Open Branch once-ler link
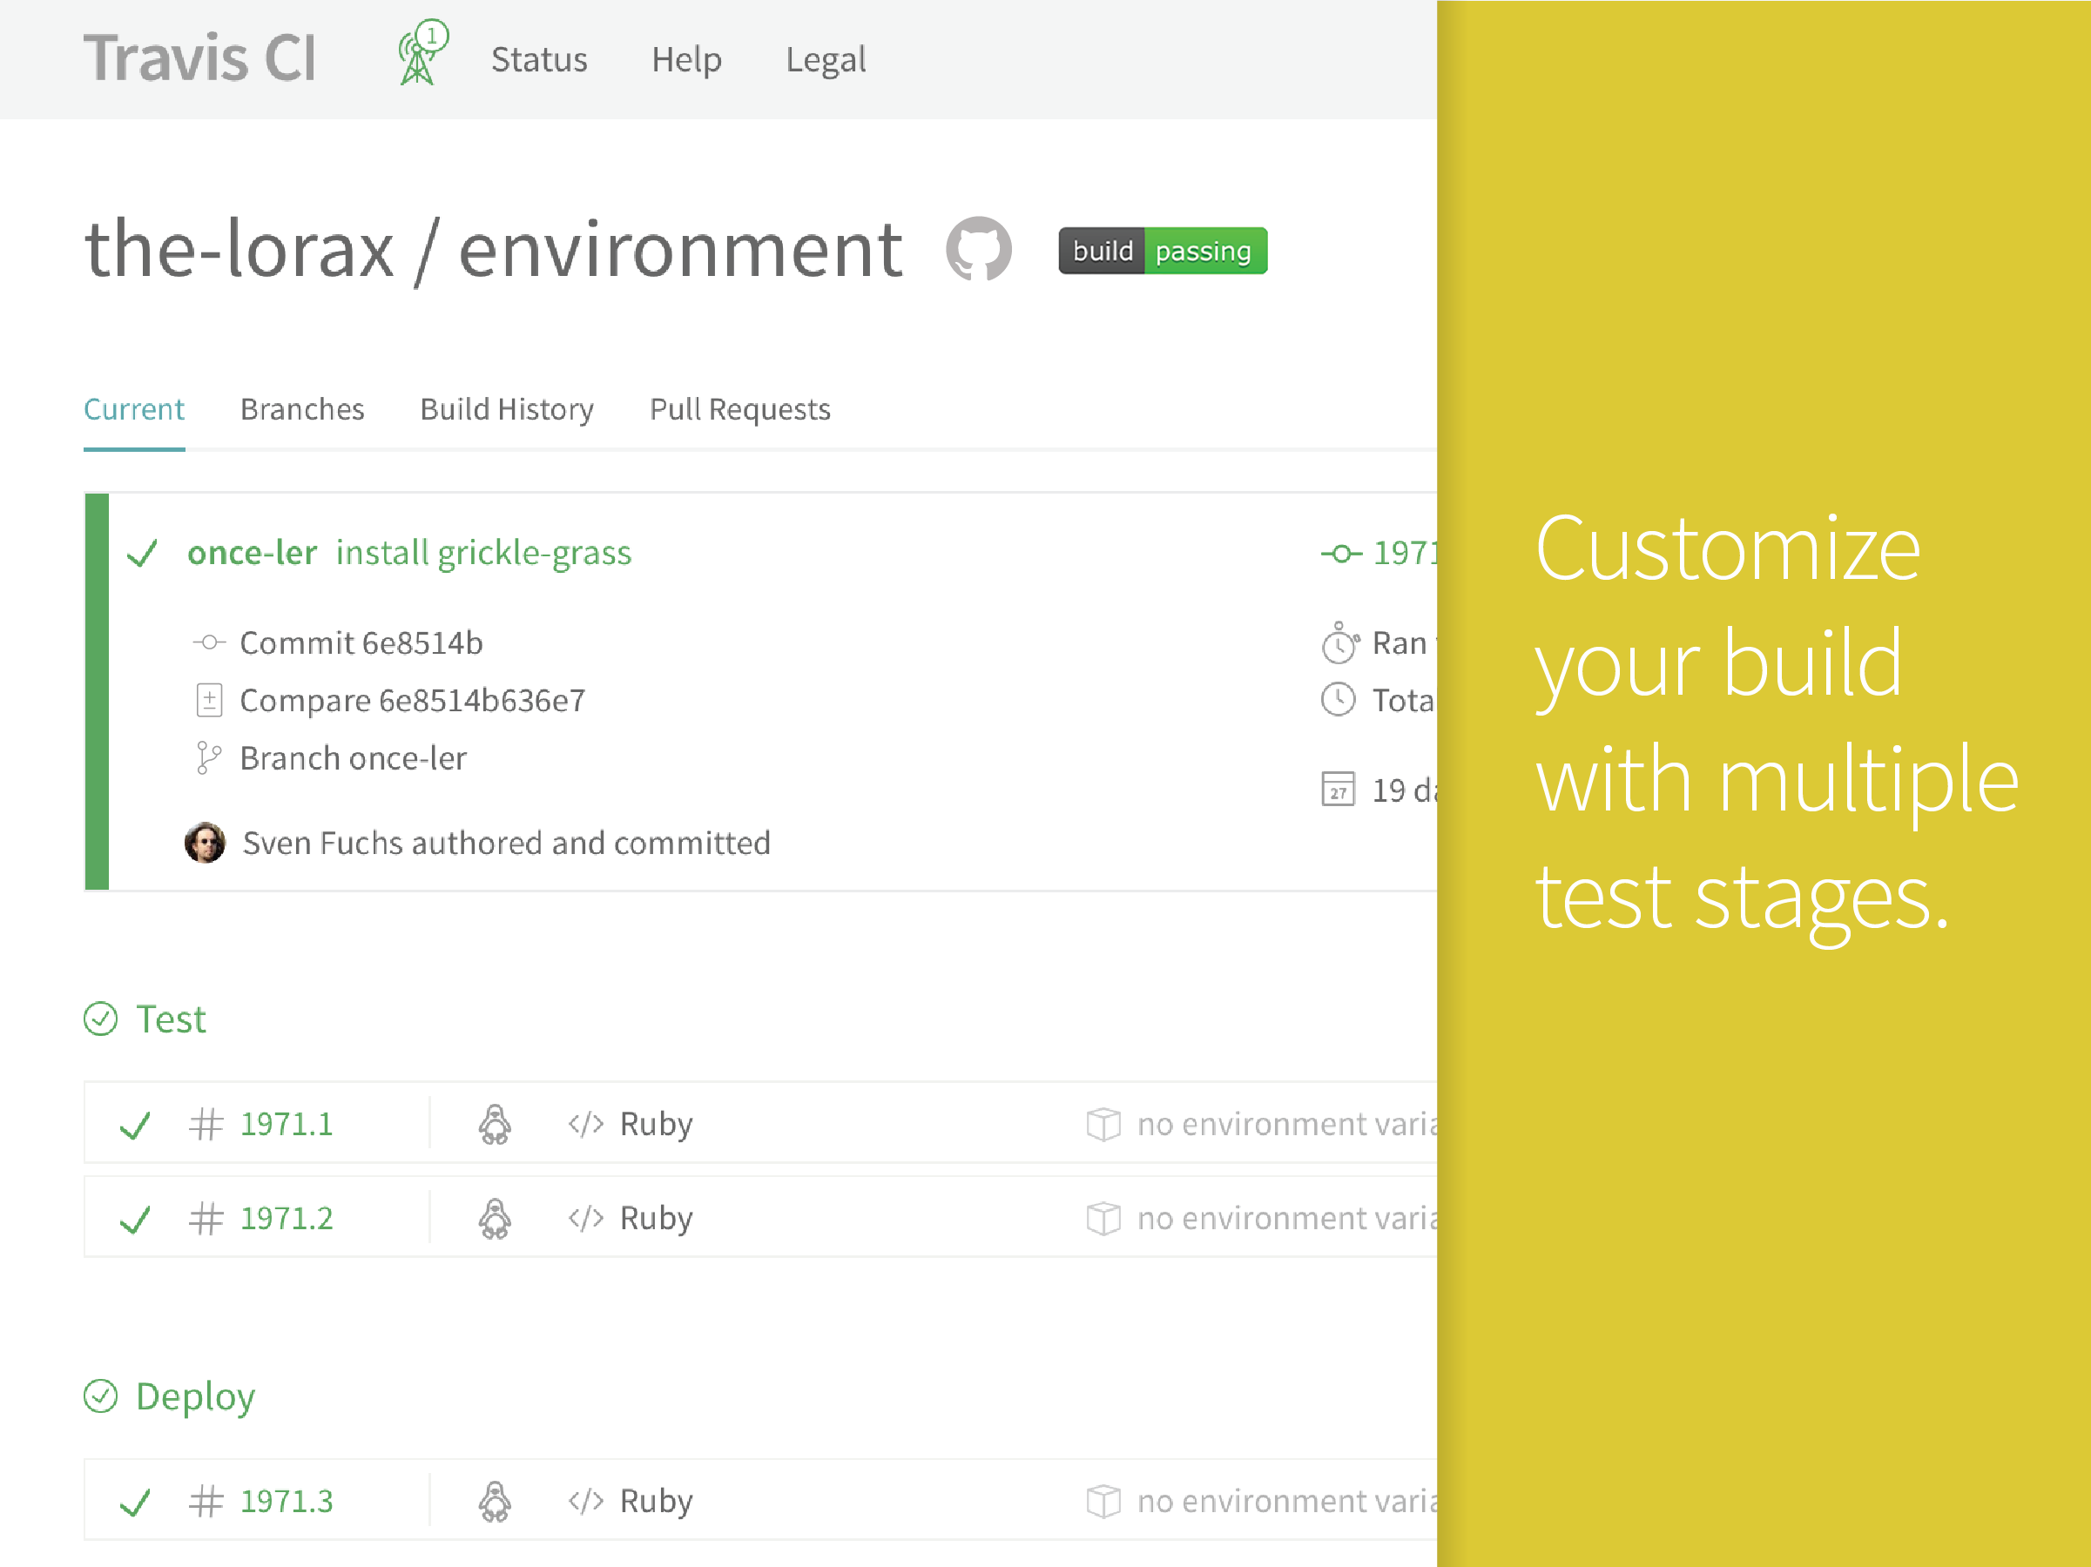 click(353, 758)
